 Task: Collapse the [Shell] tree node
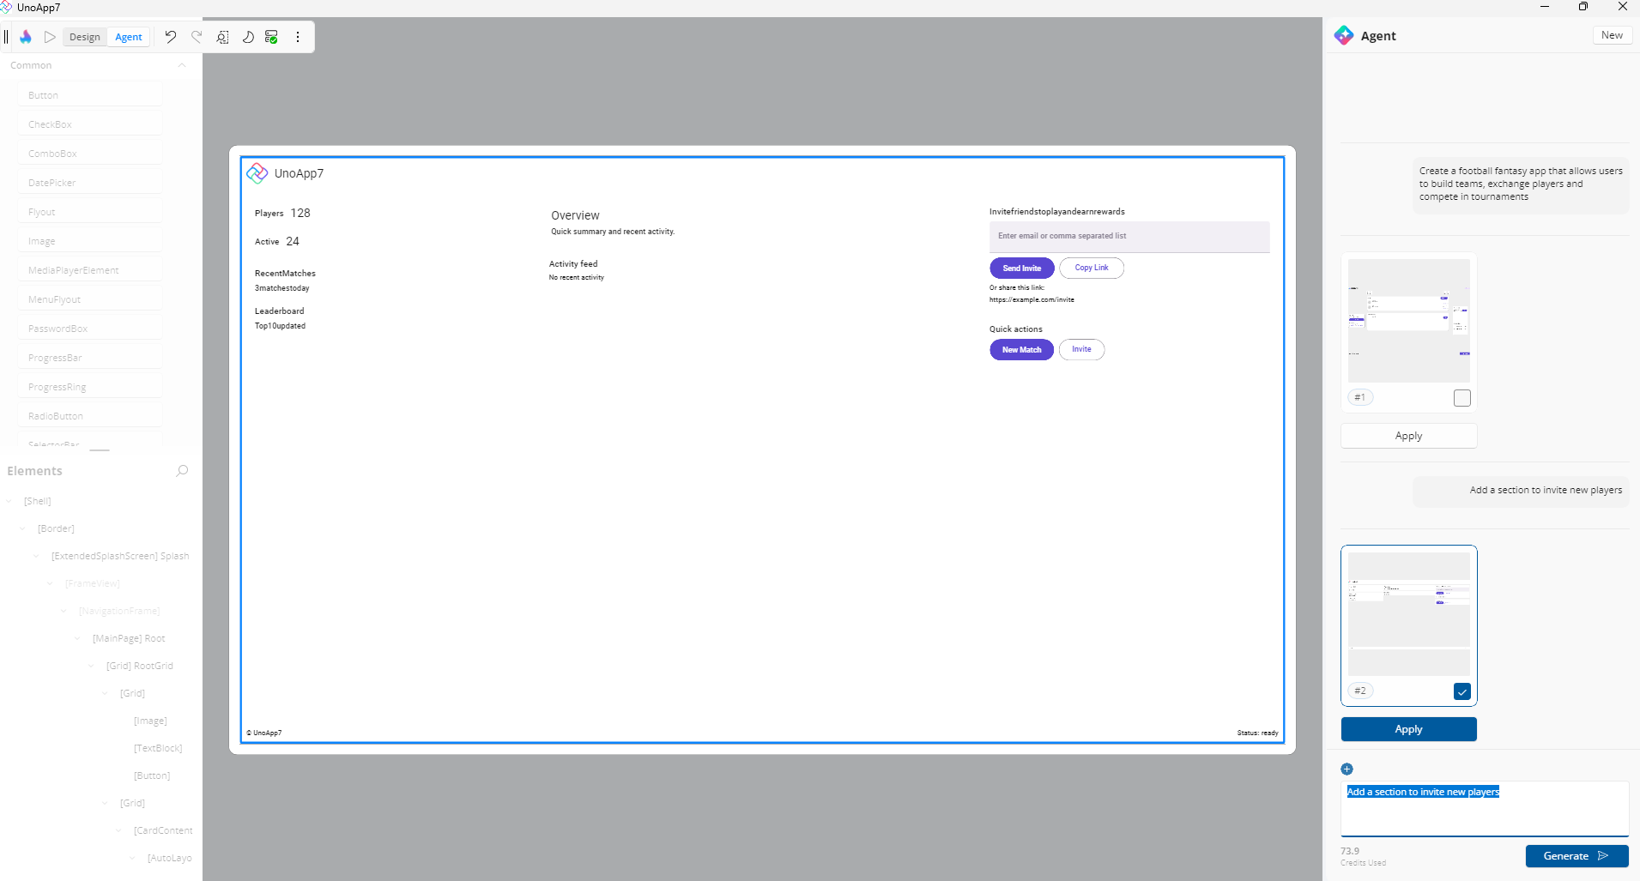coord(9,501)
